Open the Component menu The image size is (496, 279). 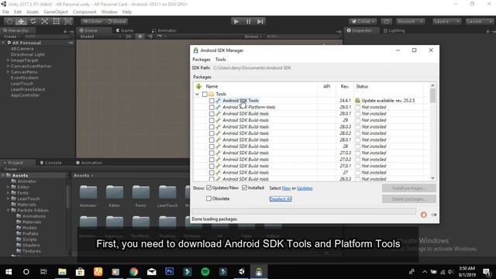pyautogui.click(x=84, y=12)
